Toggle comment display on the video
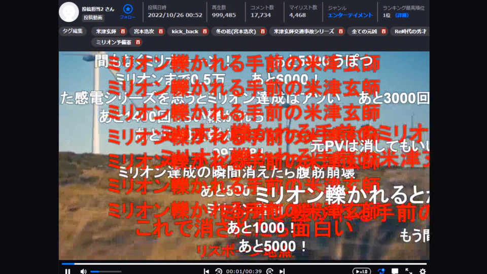This screenshot has width=487, height=274. click(395, 271)
